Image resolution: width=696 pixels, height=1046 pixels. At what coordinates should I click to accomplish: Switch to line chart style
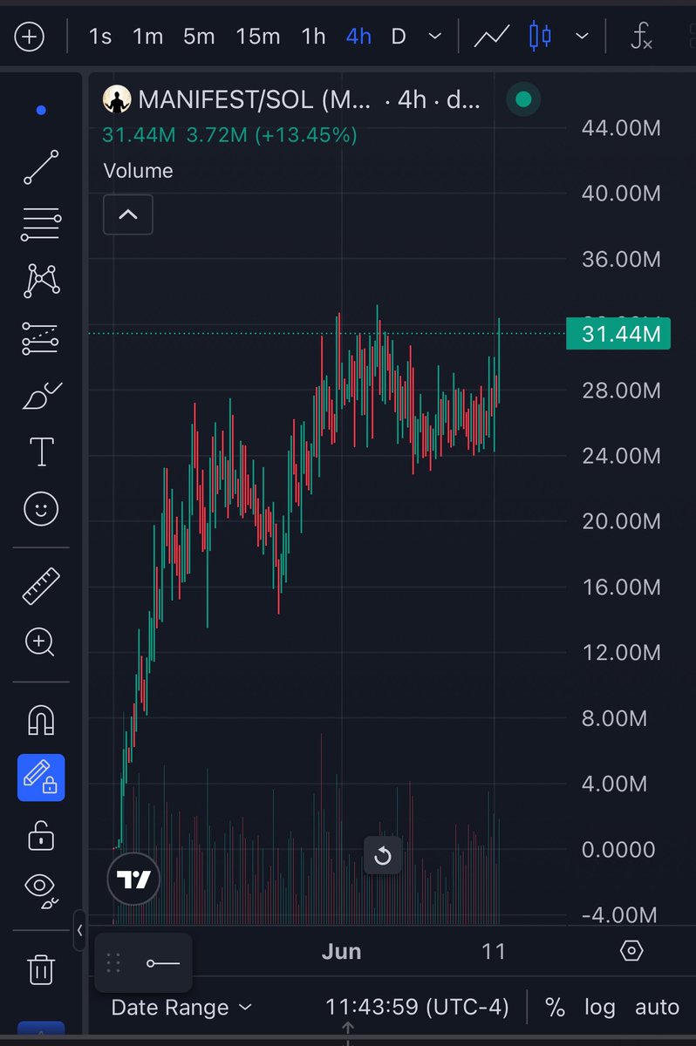click(x=492, y=37)
